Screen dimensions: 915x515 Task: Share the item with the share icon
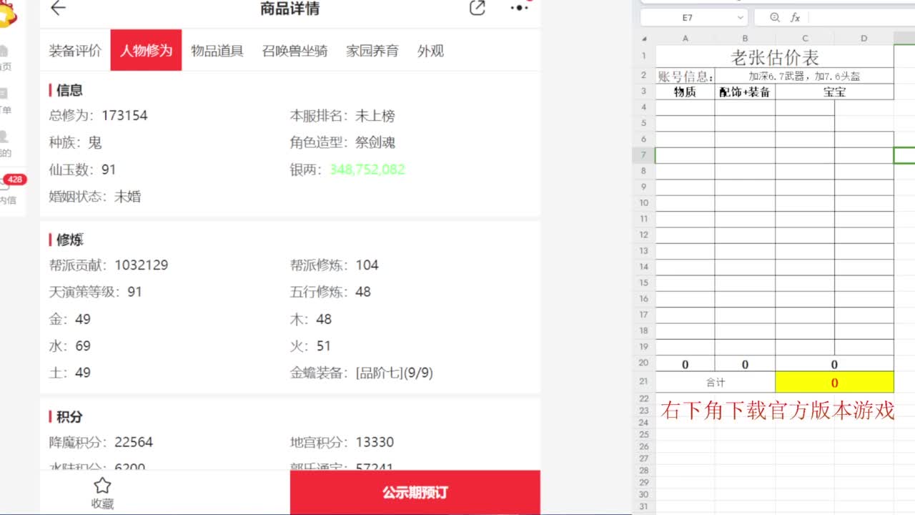[477, 8]
